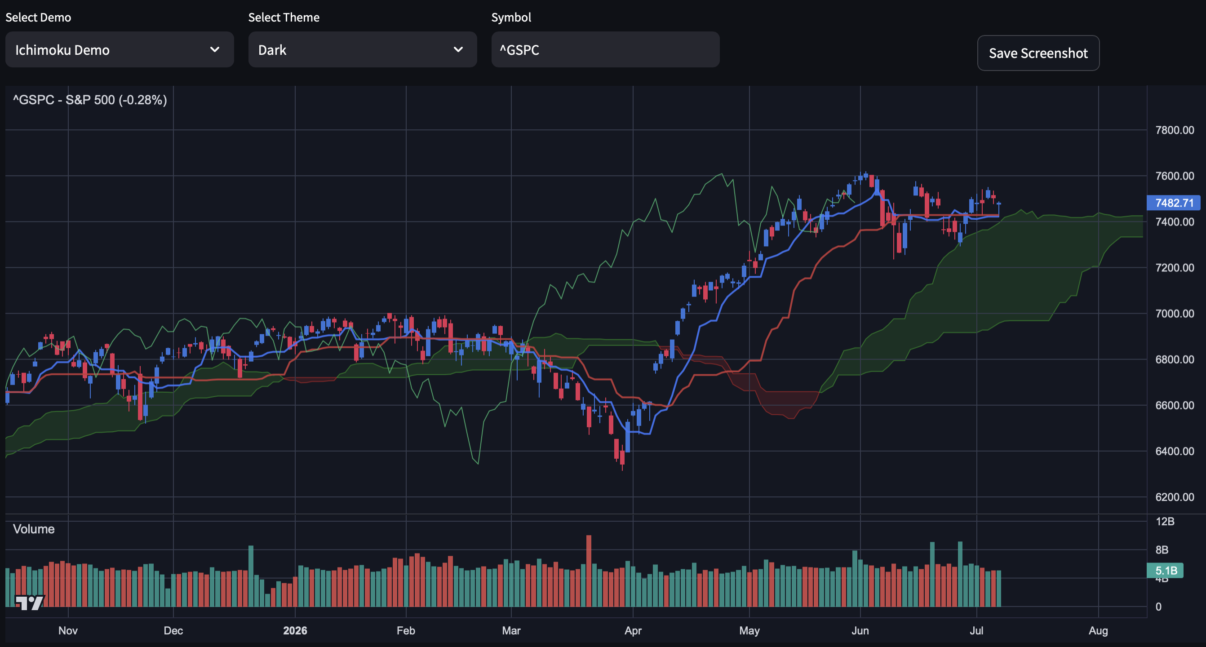Click the 7000.00 price axis label
The image size is (1206, 647).
click(x=1174, y=313)
